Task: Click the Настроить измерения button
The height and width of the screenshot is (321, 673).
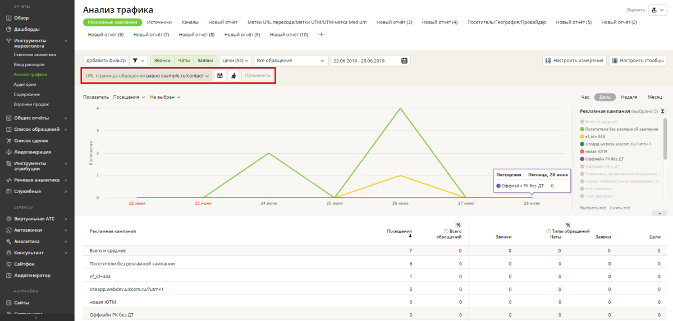Action: pyautogui.click(x=575, y=61)
